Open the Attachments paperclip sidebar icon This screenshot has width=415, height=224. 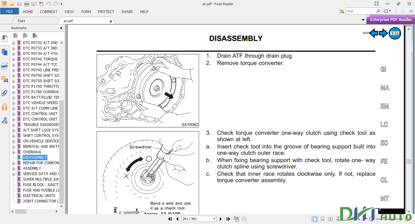coord(5,93)
